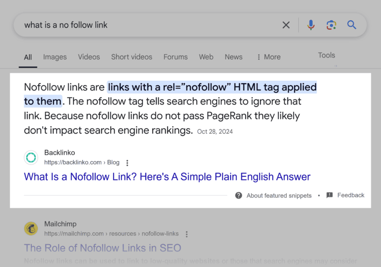Screen dimensions: 381x267
Task: Start voice search with the microphone icon
Action: click(x=311, y=25)
